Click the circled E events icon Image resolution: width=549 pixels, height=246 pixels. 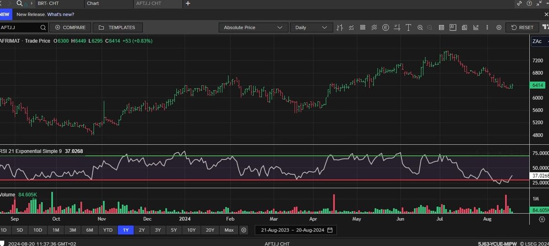click(x=386, y=27)
